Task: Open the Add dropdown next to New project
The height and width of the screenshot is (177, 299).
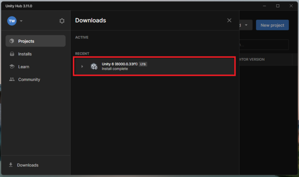Action: [x=246, y=25]
